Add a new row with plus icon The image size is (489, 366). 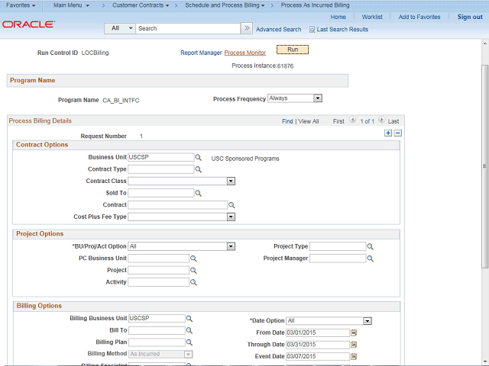[388, 133]
